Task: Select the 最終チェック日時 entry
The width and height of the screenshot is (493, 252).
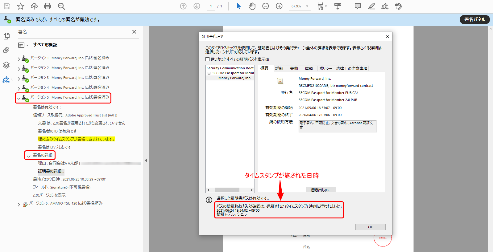Action: pos(69,179)
